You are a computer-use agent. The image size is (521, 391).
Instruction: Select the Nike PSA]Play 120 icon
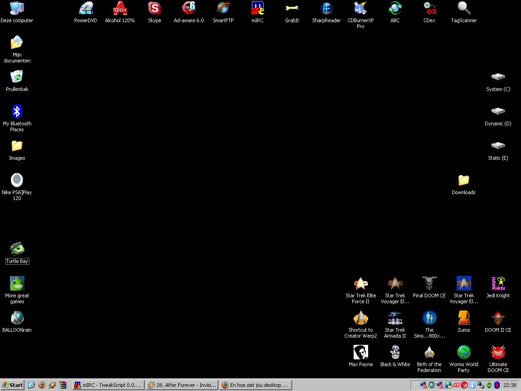point(17,187)
